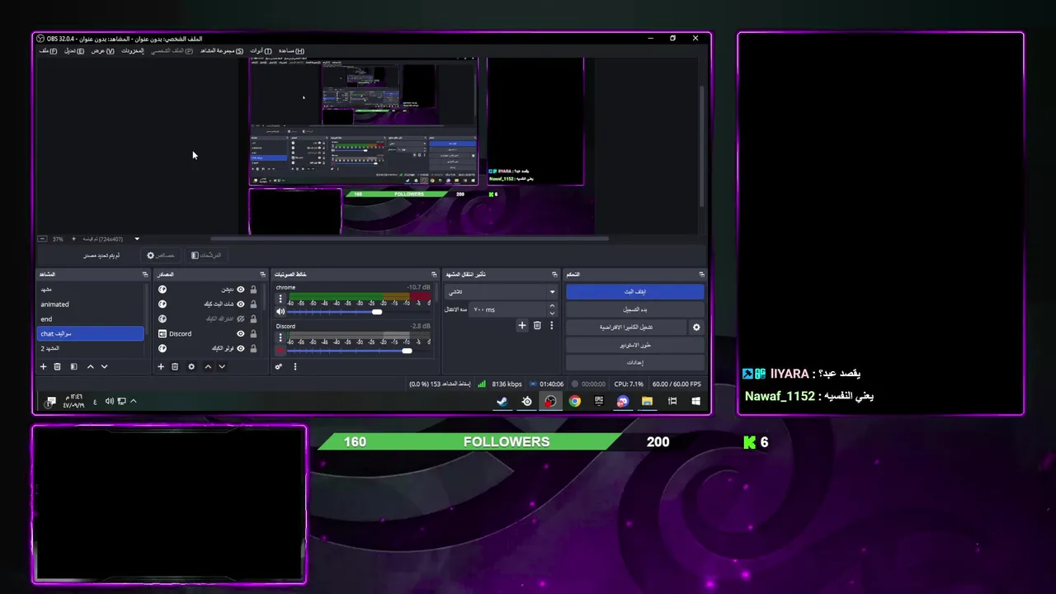Open the scene transition type dropdown
The height and width of the screenshot is (594, 1056).
tap(502, 291)
